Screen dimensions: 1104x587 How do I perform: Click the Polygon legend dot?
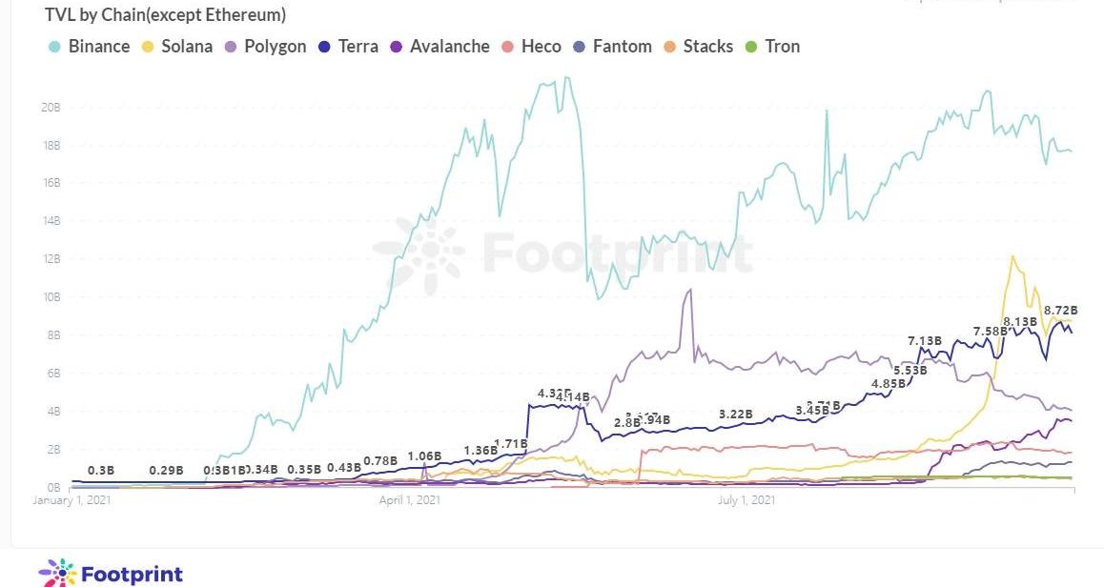tap(230, 47)
